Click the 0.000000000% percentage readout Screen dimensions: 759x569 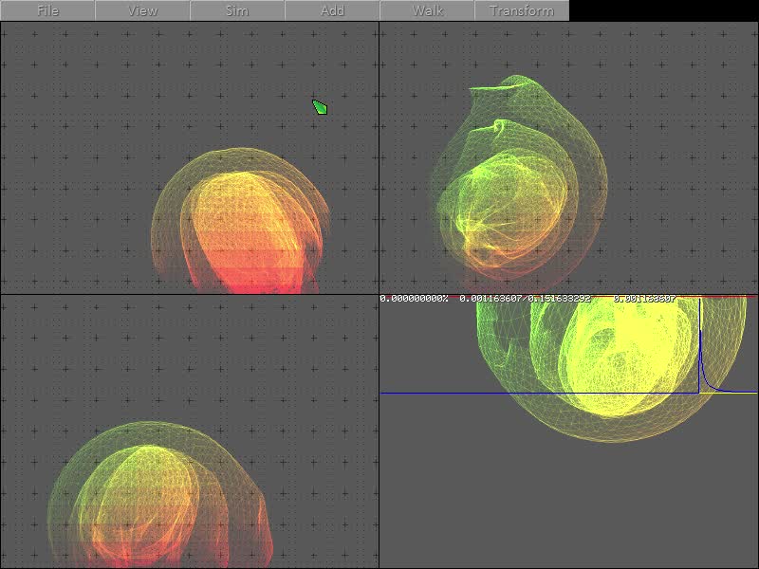click(x=414, y=299)
